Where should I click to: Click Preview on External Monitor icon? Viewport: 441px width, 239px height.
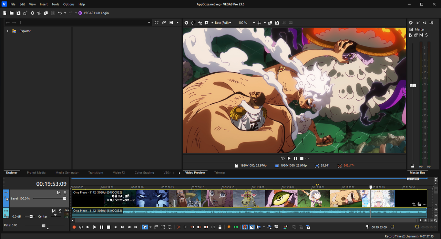(193, 23)
